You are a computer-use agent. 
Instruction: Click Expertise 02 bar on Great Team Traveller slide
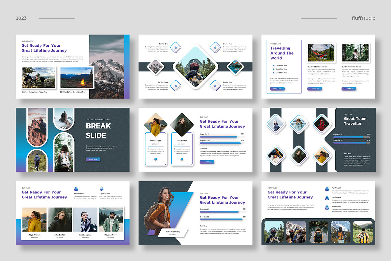click(x=352, y=143)
